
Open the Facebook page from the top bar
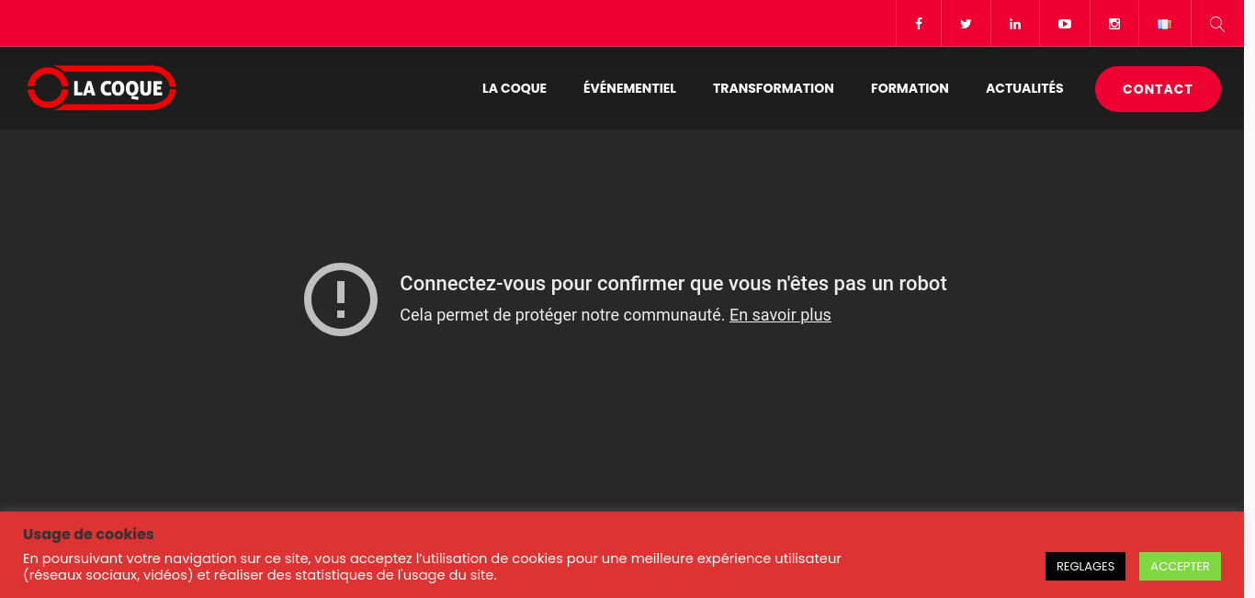[918, 24]
